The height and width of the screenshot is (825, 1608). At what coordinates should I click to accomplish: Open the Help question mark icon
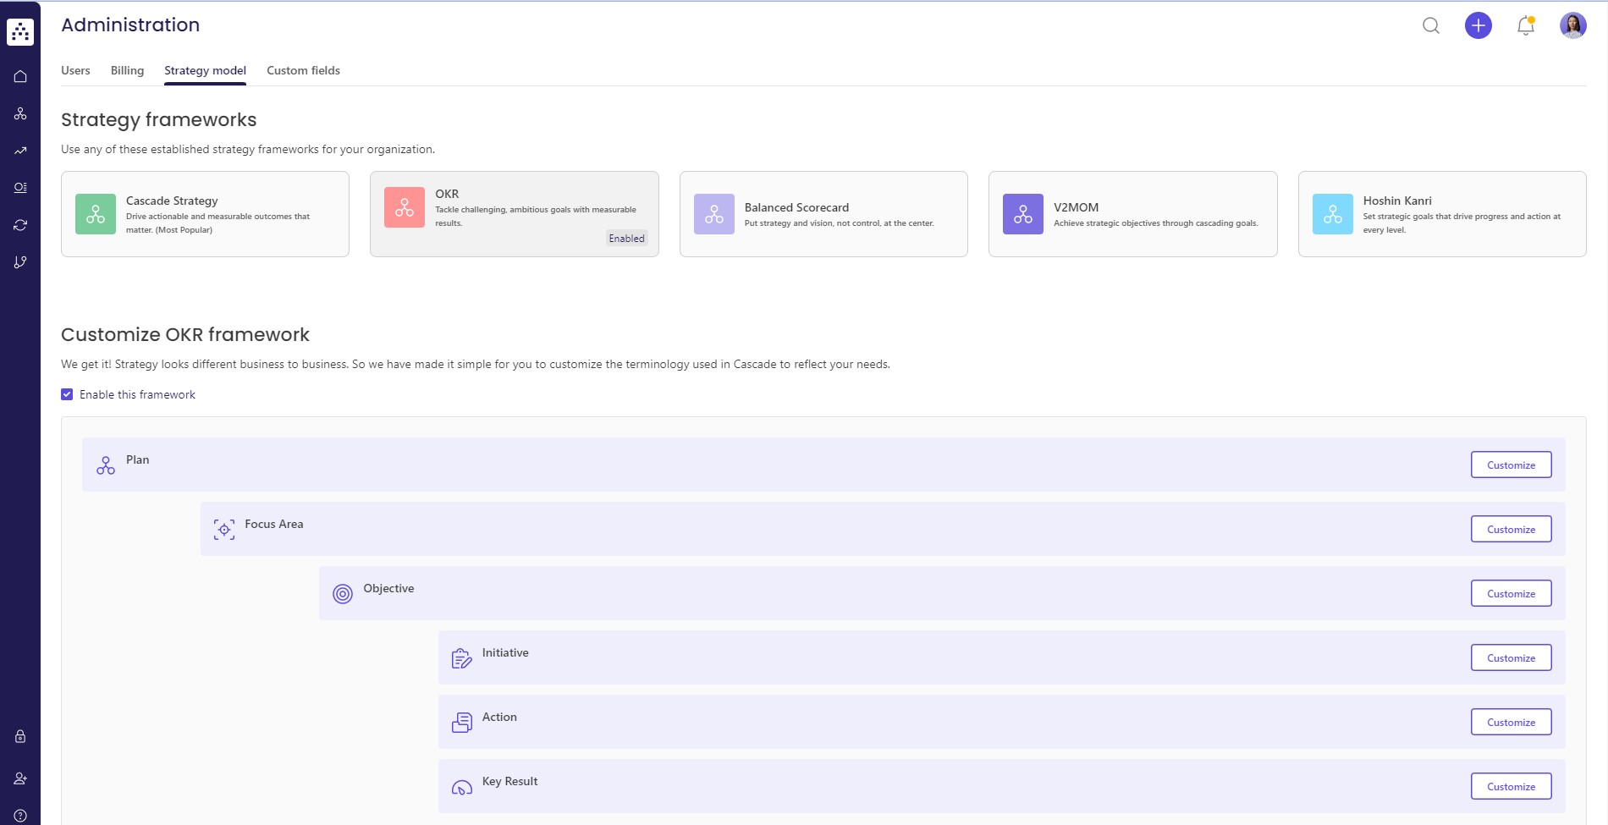pos(20,815)
